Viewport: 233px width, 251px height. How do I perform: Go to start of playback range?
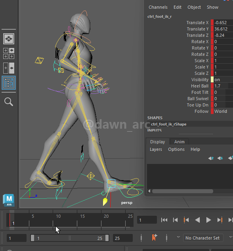pos(164,220)
